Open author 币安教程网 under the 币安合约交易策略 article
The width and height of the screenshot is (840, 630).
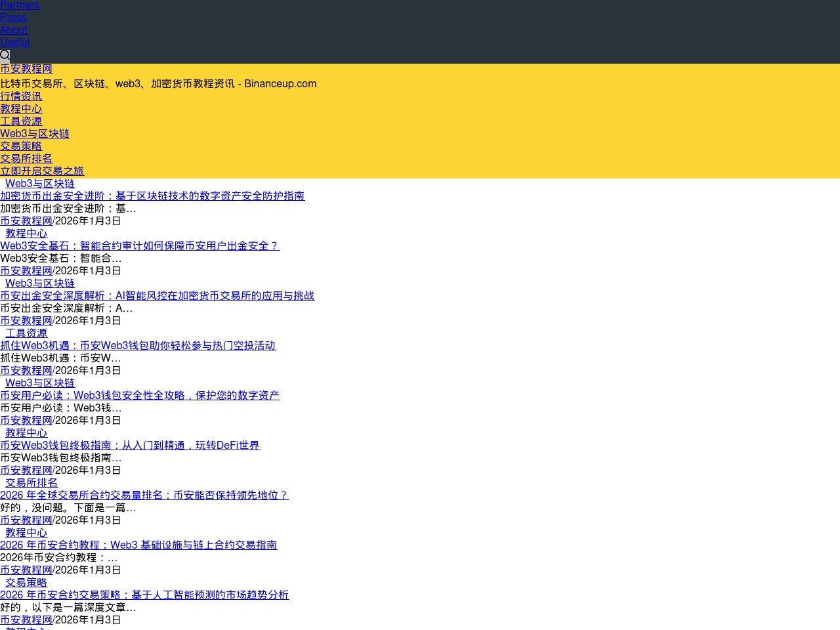(26, 620)
